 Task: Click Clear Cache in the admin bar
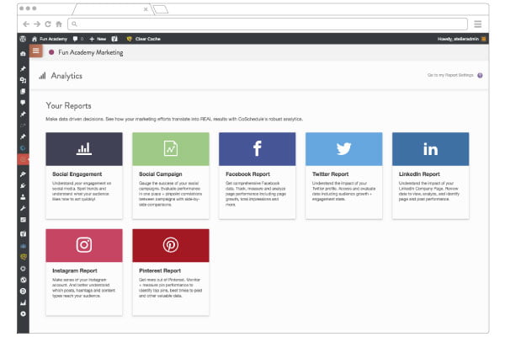[x=143, y=39]
